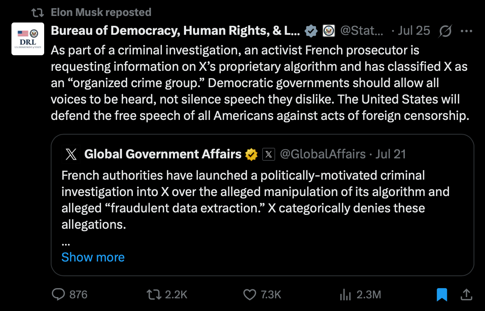
Task: Click the Jul 25 post timestamp
Action: 414,31
